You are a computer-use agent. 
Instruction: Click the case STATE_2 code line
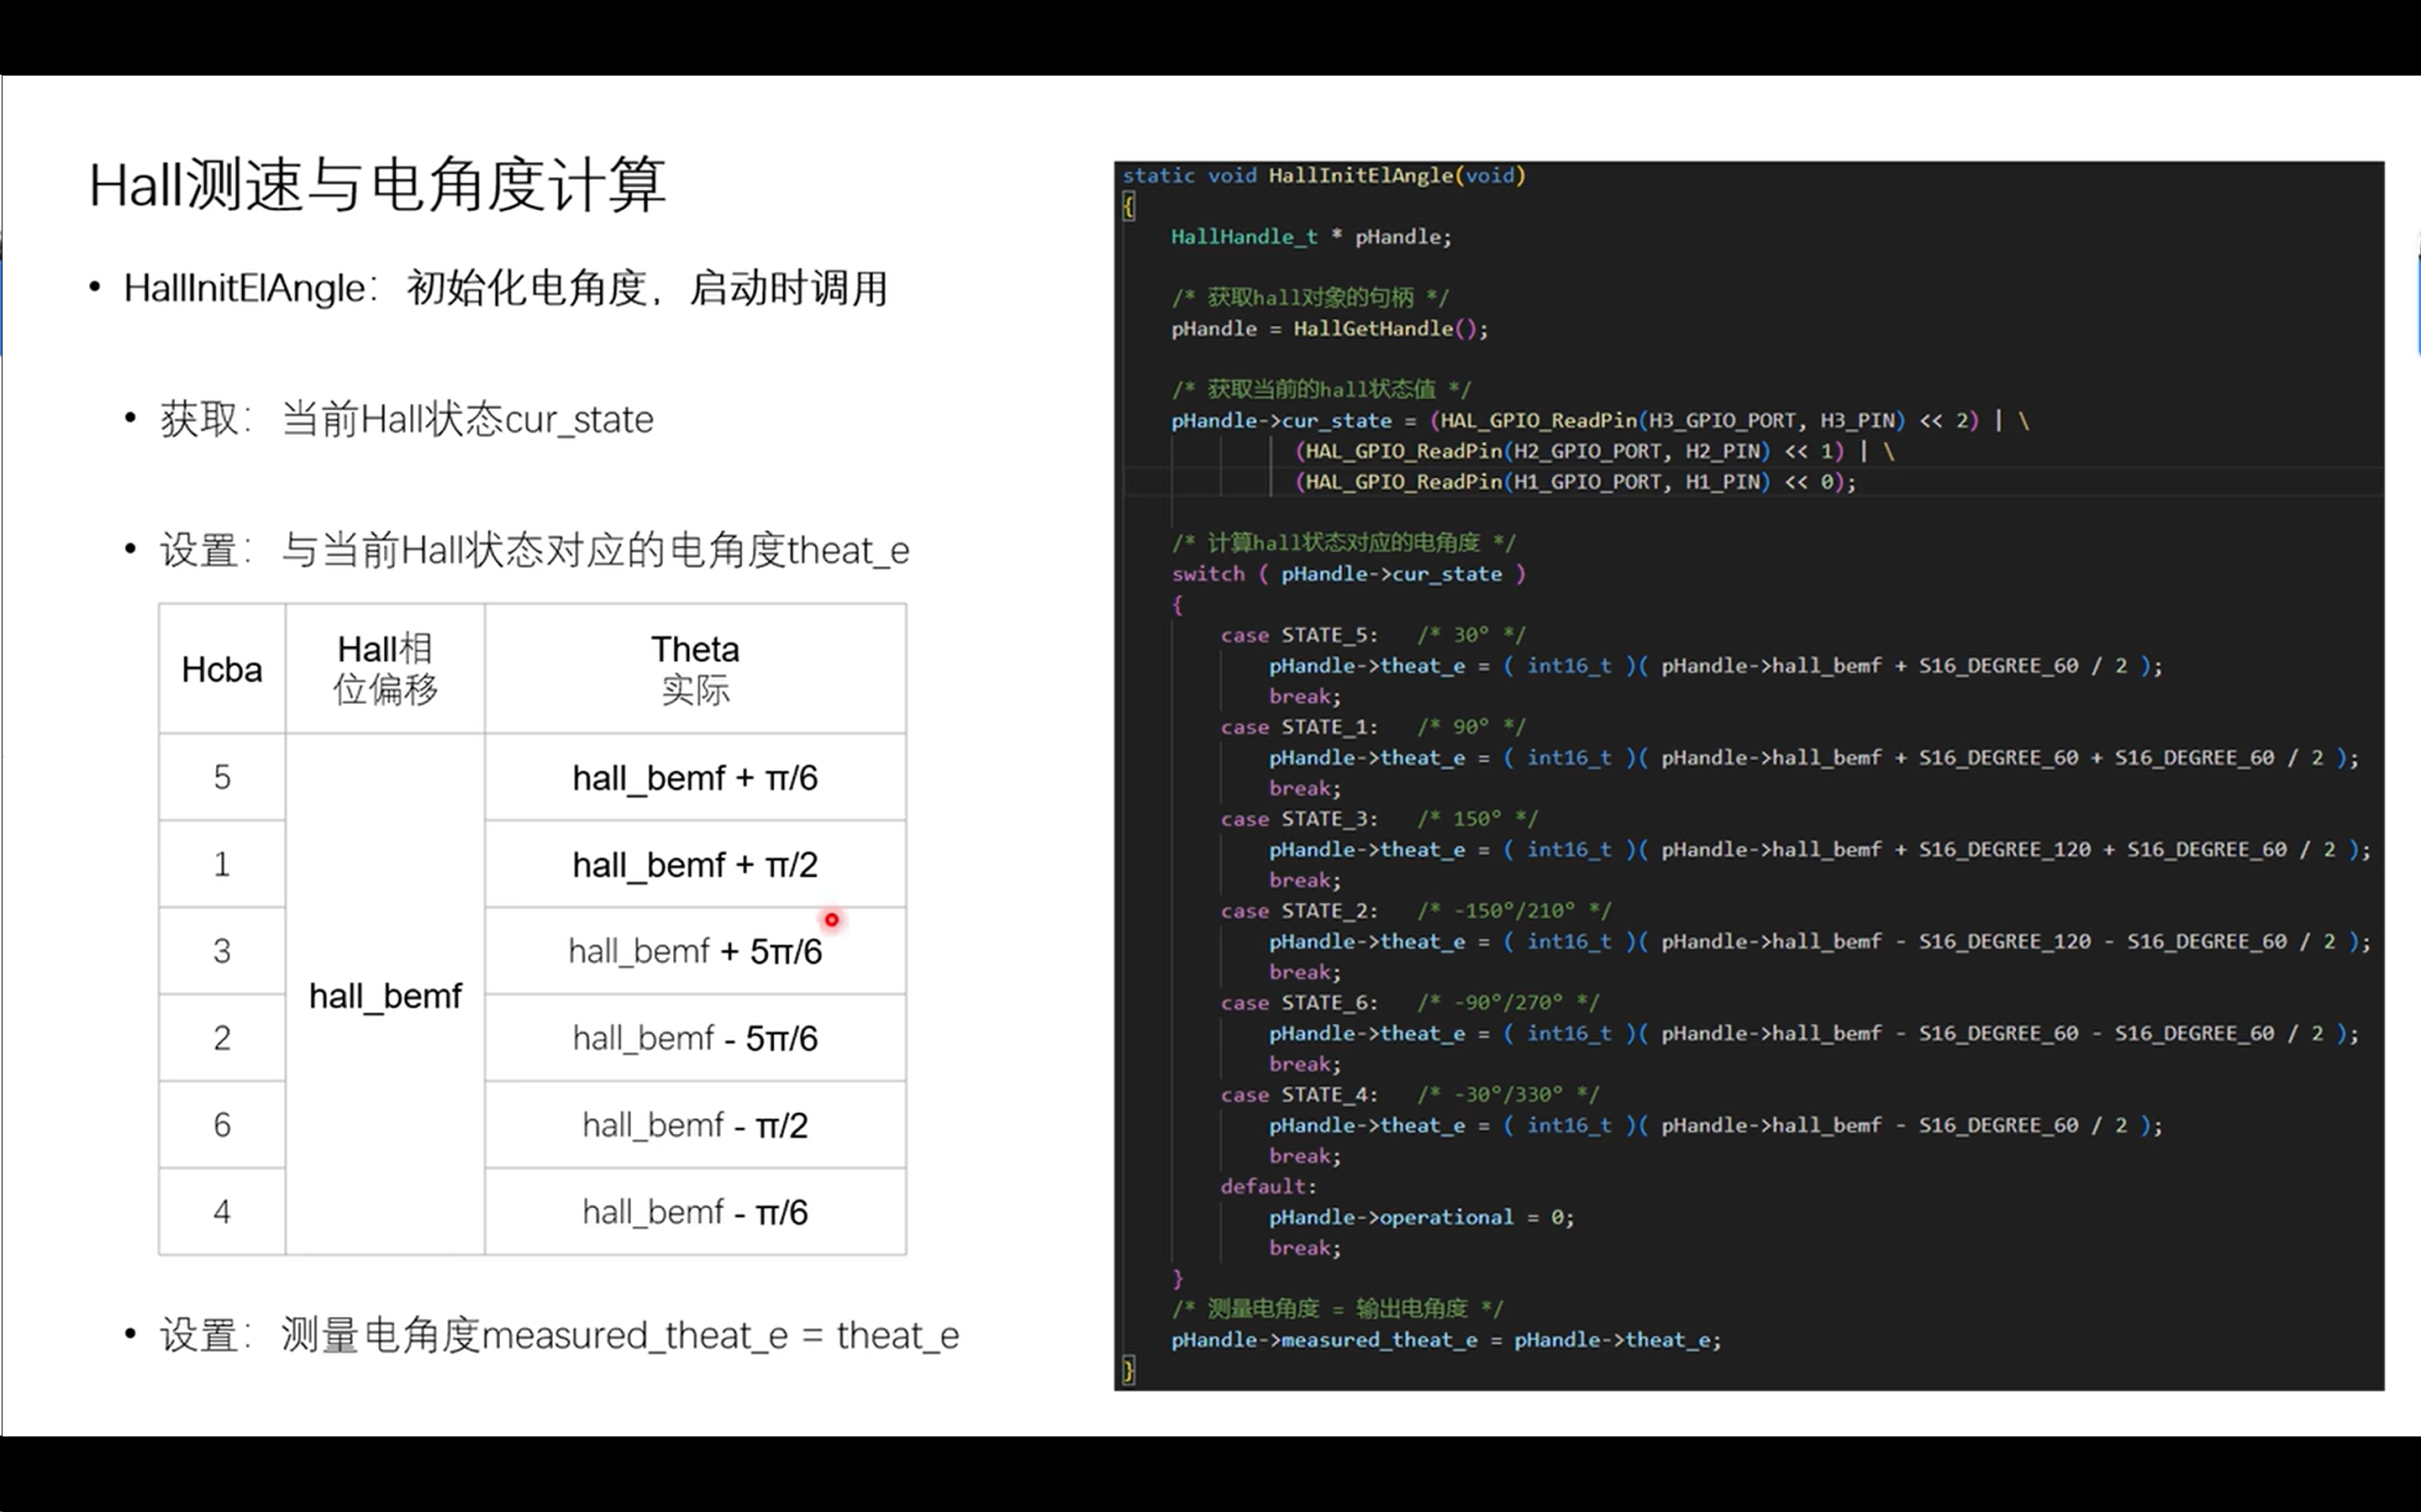(1299, 911)
